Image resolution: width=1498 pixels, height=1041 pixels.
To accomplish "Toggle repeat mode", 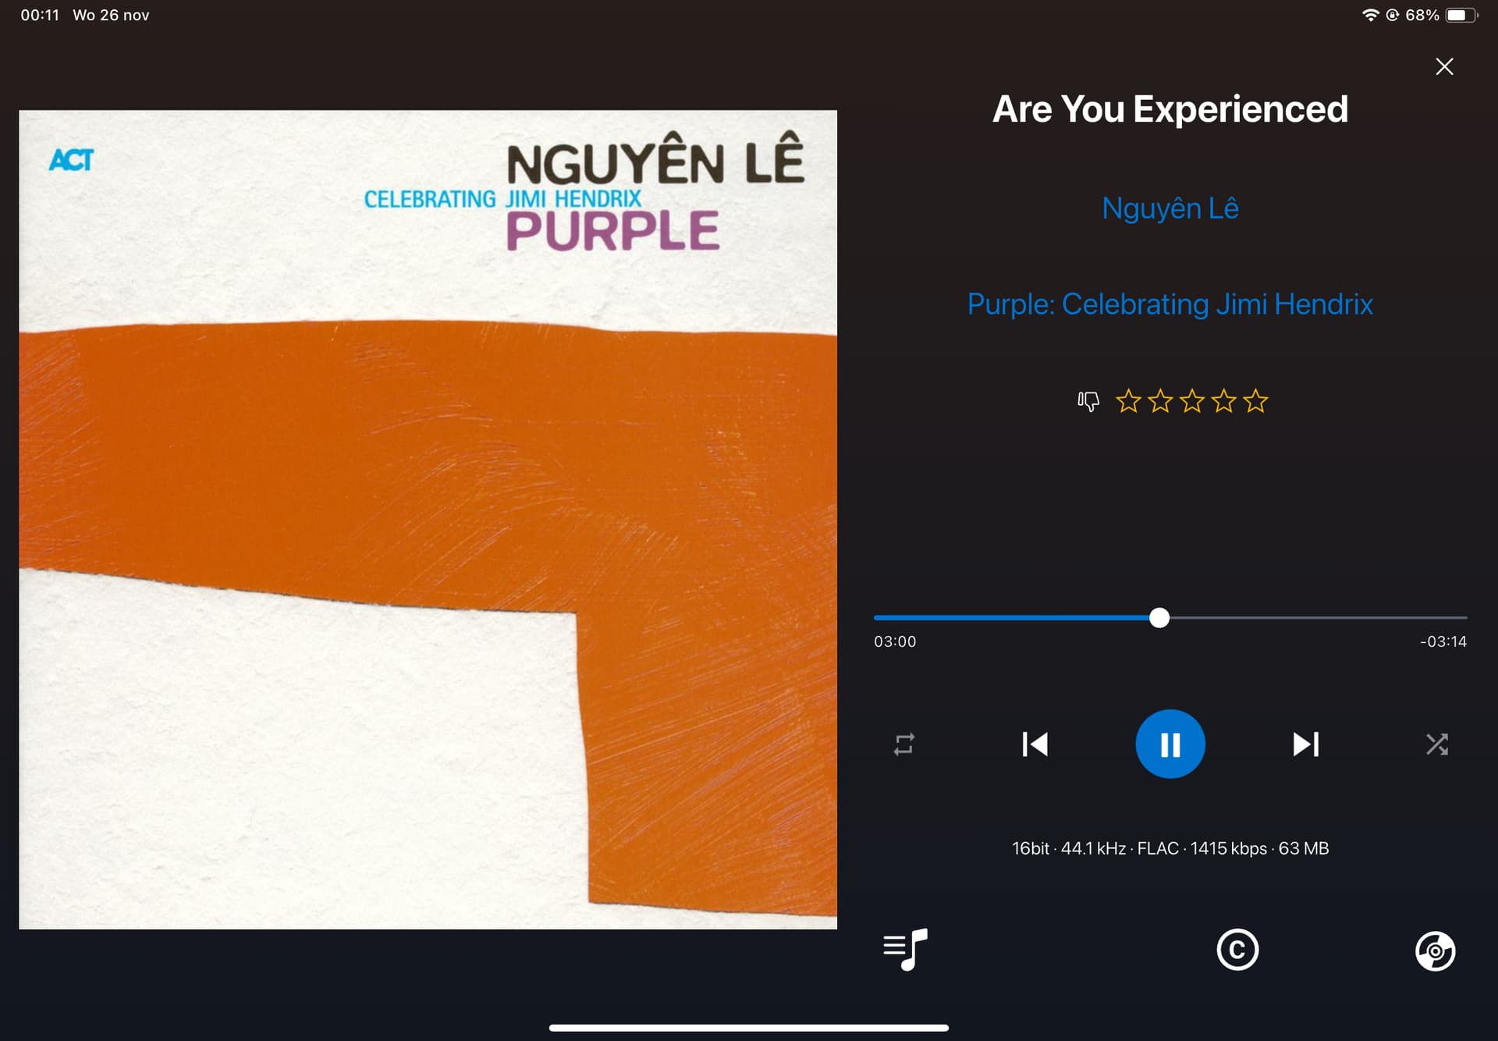I will (x=903, y=744).
